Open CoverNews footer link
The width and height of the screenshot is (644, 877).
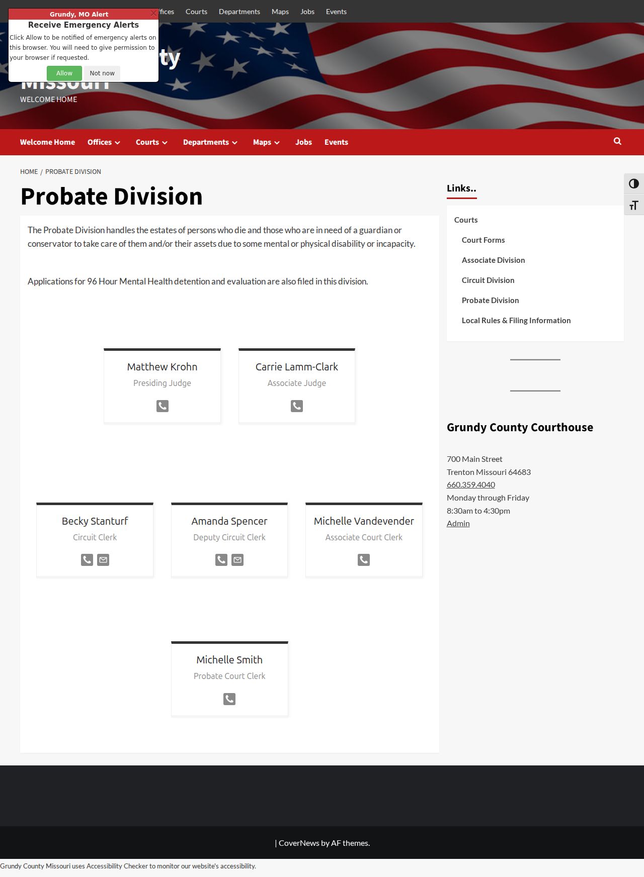point(299,843)
